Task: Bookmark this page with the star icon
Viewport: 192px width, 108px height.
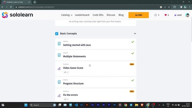Action: coord(169,7)
